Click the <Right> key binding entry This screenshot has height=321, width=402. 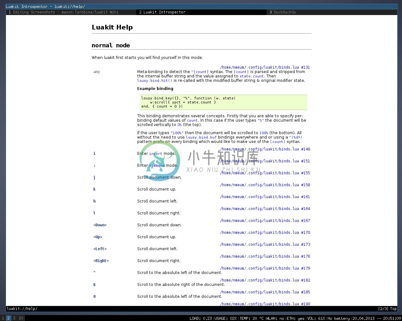(x=101, y=261)
